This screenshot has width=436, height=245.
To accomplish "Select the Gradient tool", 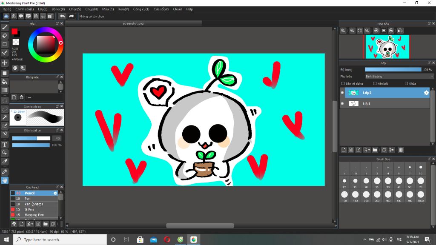I will coord(5,90).
